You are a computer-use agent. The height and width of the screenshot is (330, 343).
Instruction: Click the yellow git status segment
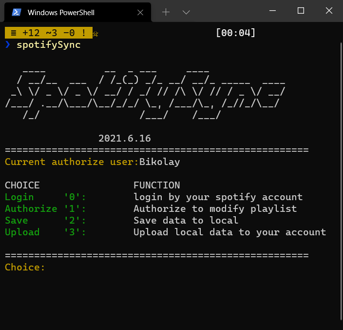click(x=49, y=33)
